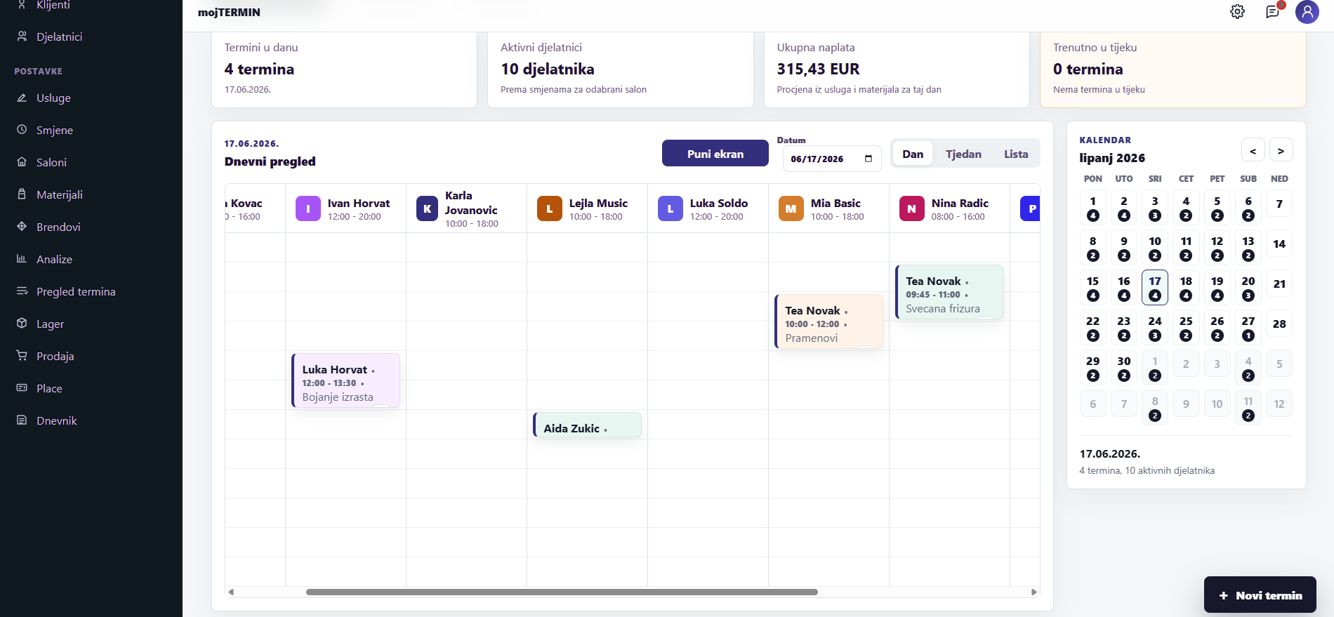Screen dimensions: 1334x617
Task: Click the scrollbar left arrow
Action: 231,592
